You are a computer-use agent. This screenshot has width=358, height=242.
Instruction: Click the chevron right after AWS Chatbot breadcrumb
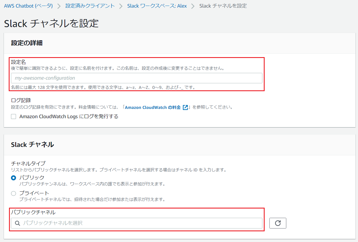click(59, 6)
